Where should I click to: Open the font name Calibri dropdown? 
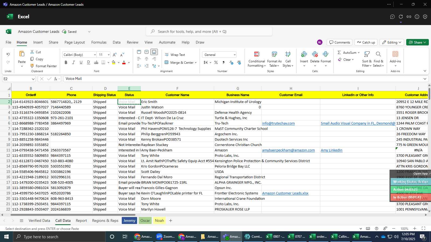[95, 55]
